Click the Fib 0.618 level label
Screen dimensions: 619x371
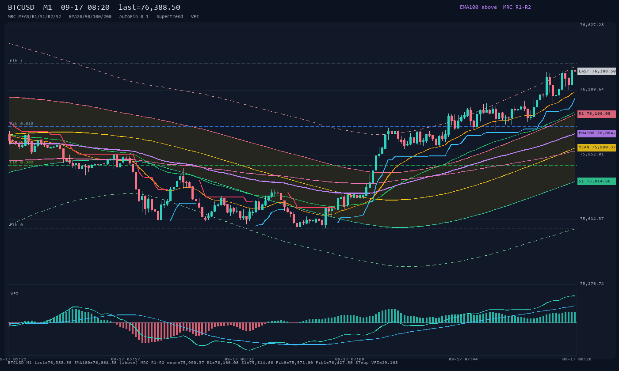pos(22,124)
